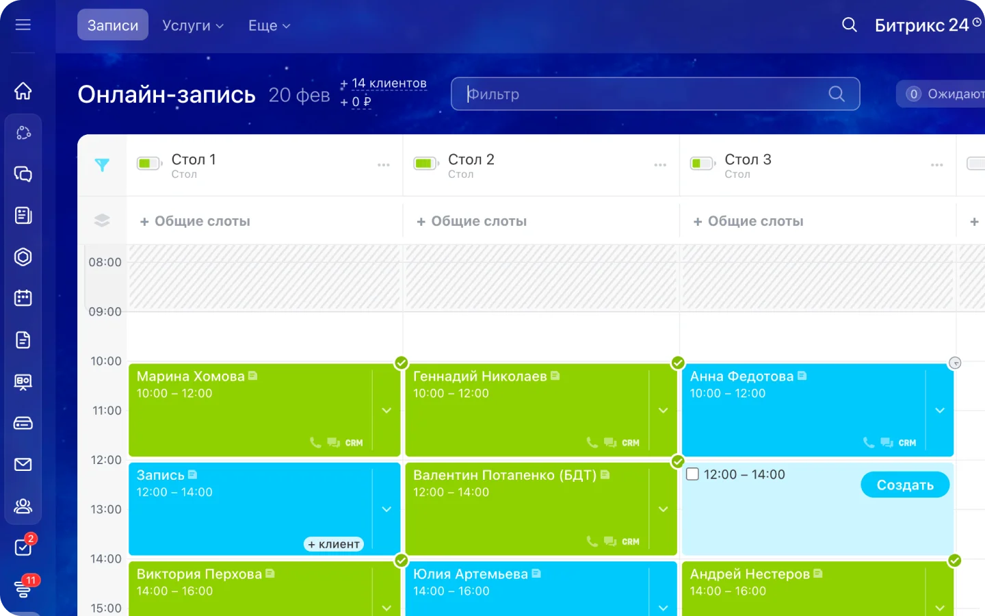Expand the Услуги dropdown menu
The height and width of the screenshot is (616, 985).
pyautogui.click(x=193, y=25)
